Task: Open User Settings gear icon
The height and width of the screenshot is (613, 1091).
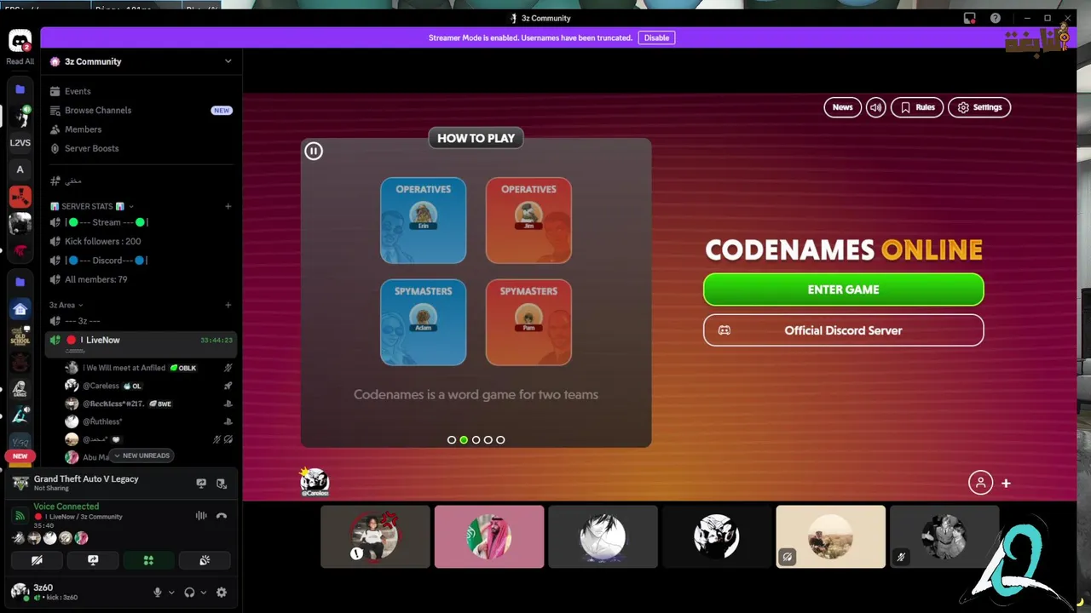Action: pos(222,593)
